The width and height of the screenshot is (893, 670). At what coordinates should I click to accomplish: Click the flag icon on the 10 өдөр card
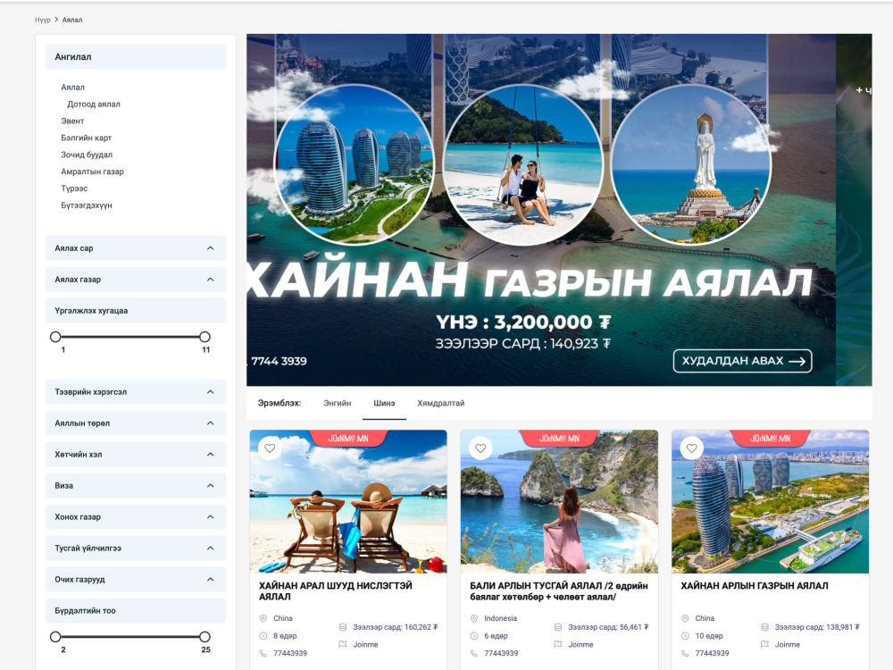765,644
